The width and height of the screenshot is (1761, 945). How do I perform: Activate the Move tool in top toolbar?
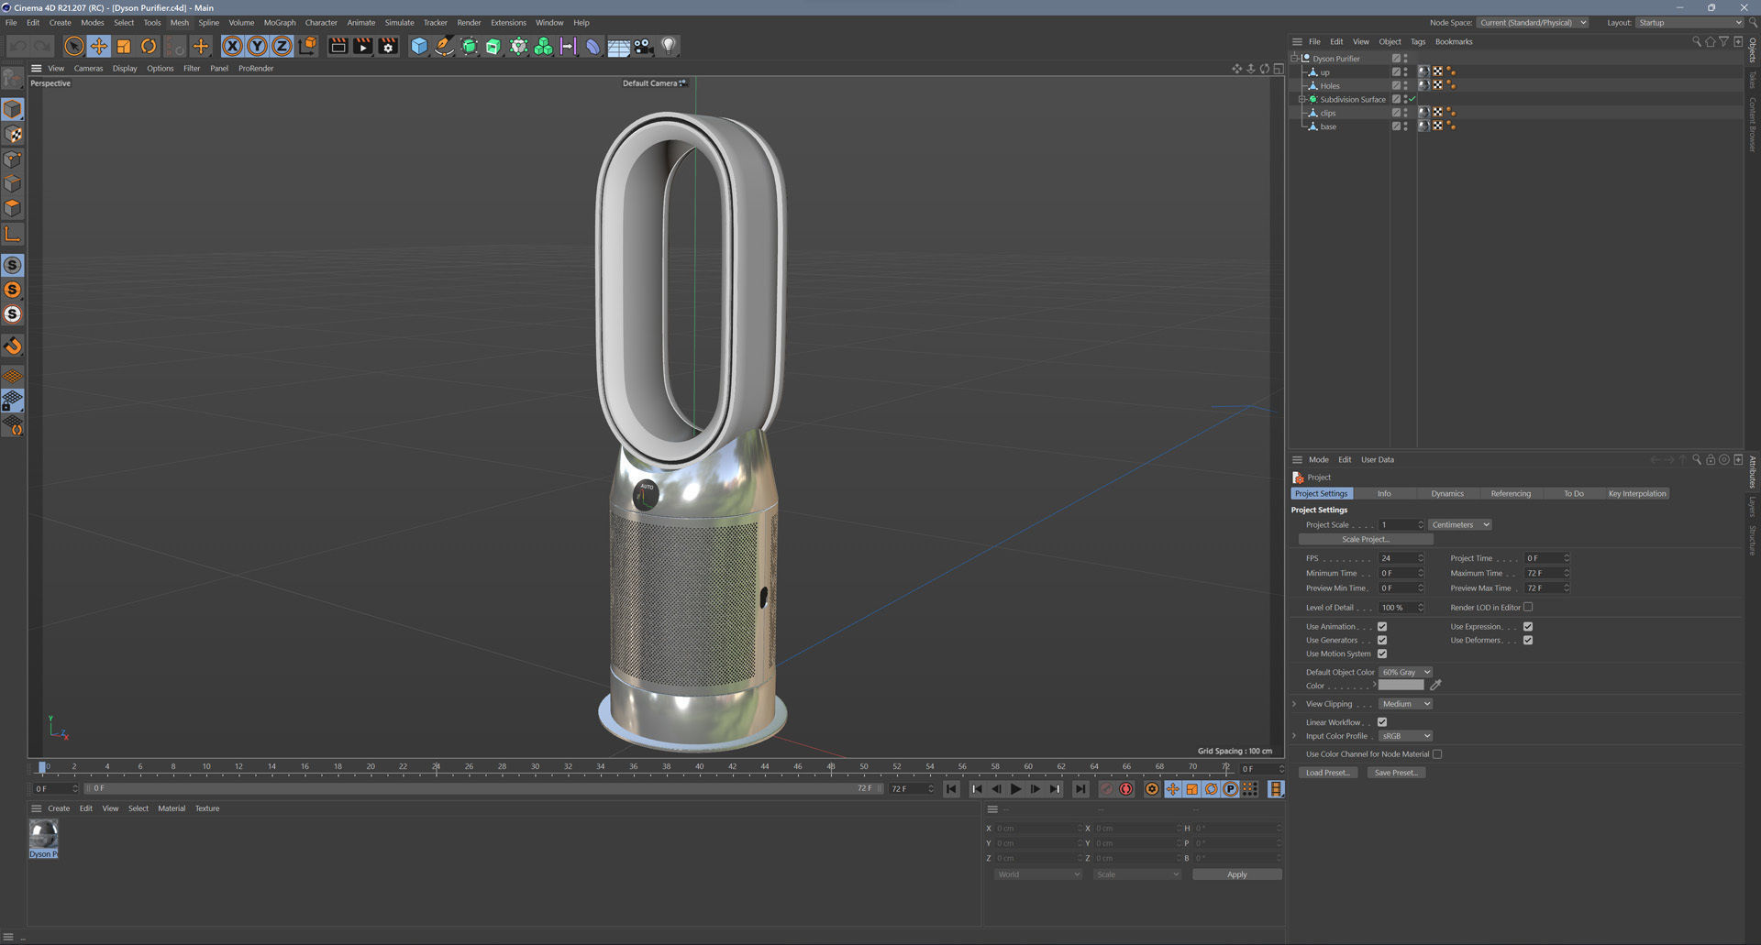99,46
